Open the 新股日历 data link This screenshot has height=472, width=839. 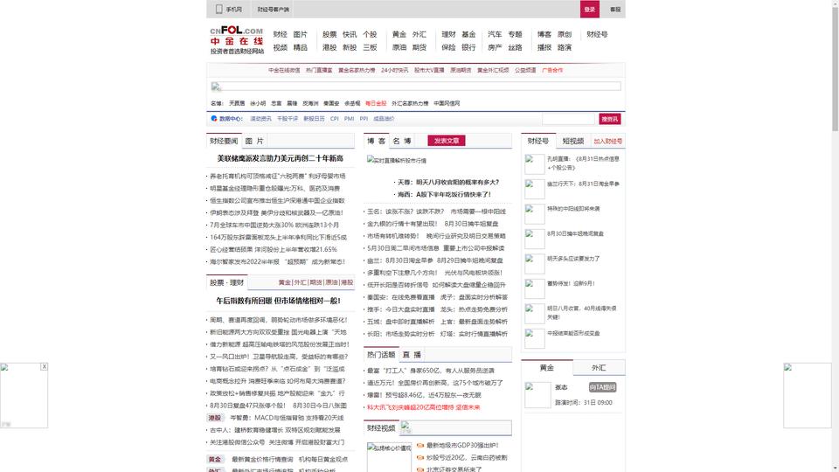click(x=314, y=119)
